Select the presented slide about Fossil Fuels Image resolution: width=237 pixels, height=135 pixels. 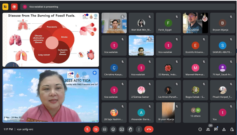pos(51,40)
